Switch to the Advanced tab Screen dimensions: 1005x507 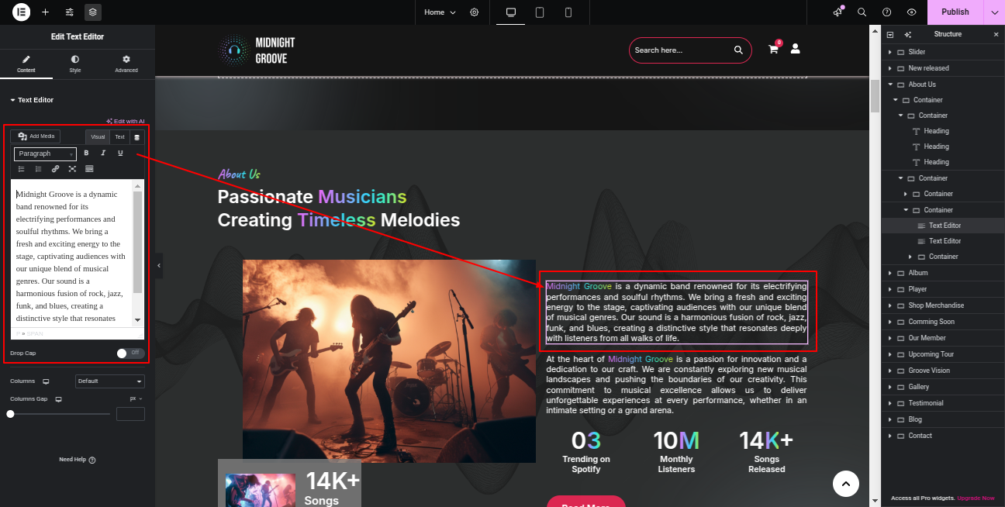(126, 64)
